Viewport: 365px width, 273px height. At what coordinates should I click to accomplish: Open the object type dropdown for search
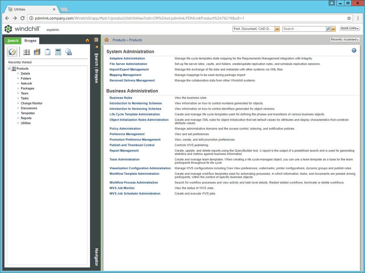[277, 29]
